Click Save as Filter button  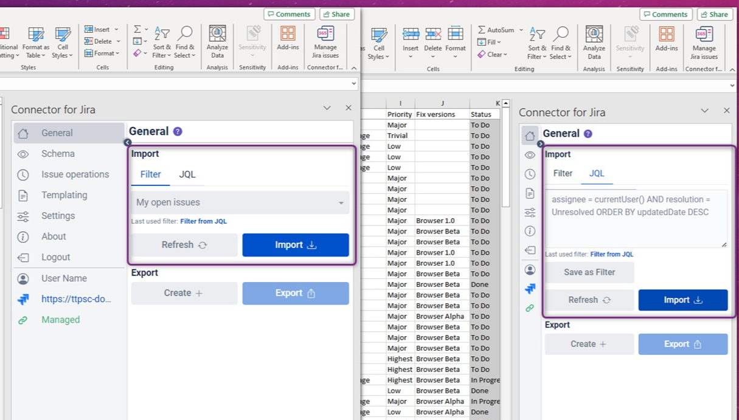tap(589, 272)
